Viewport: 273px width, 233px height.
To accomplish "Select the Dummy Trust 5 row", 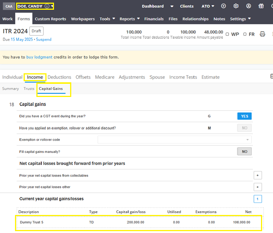I will point(139,222).
